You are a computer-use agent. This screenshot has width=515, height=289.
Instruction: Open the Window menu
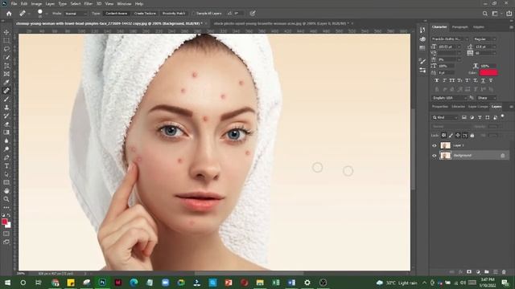[124, 4]
